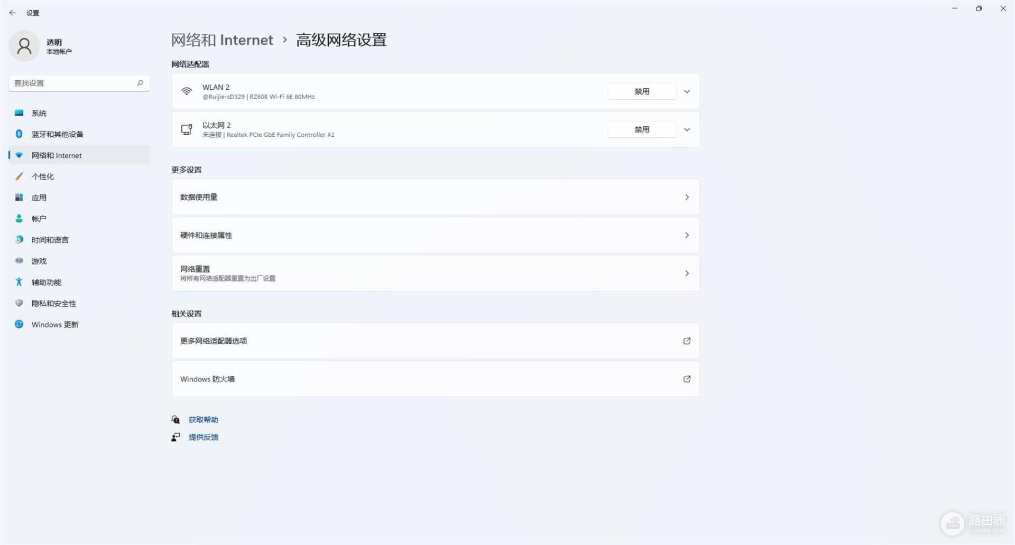Select Windows 更新 in the sidebar
The height and width of the screenshot is (545, 1015).
[79, 324]
